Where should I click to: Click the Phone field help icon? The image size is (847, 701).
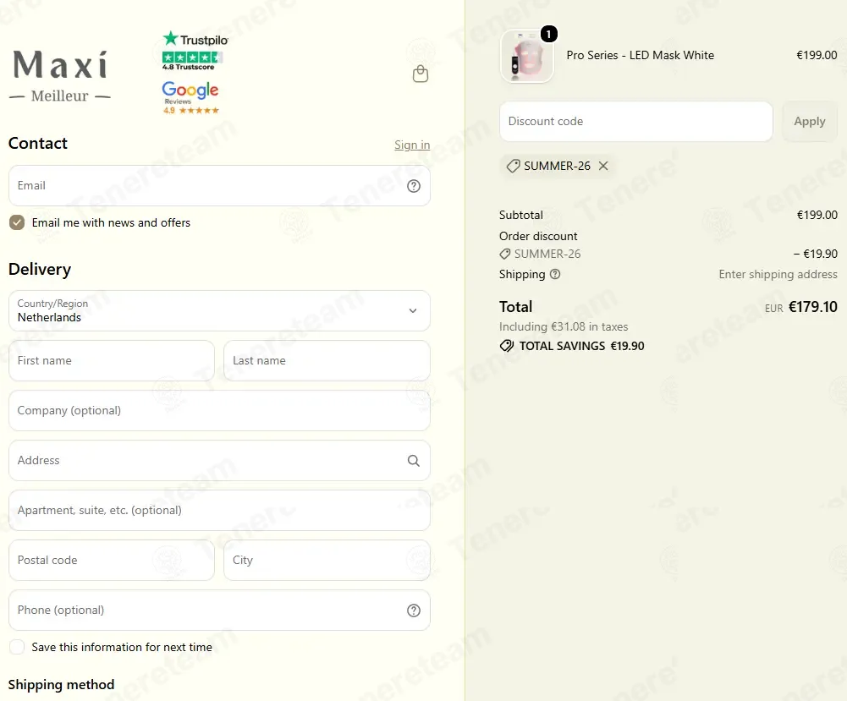coord(414,611)
